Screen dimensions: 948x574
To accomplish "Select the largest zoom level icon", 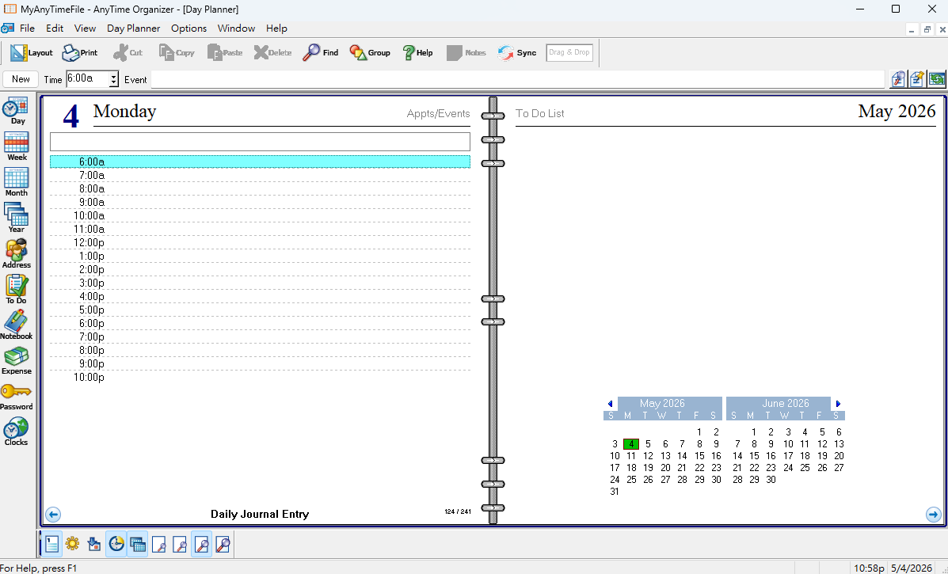I will pyautogui.click(x=223, y=544).
